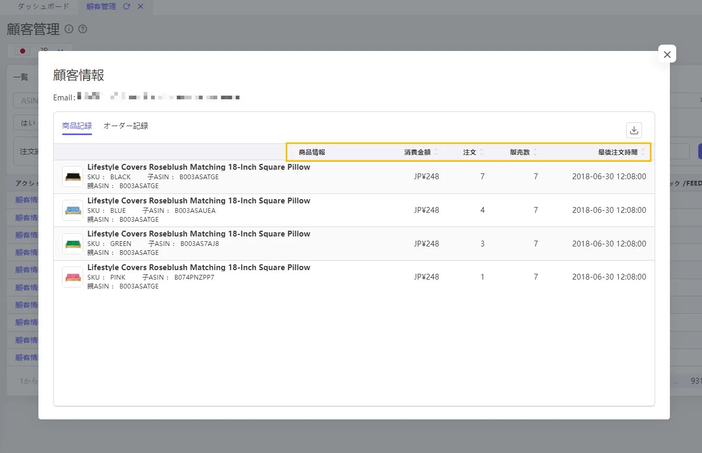
Task: Click order count 7 in BLACK row
Action: click(x=483, y=177)
